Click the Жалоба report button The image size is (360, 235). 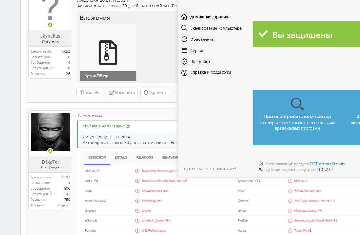(x=90, y=93)
